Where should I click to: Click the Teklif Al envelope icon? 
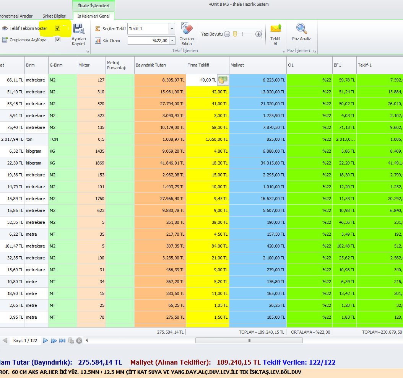[x=275, y=29]
